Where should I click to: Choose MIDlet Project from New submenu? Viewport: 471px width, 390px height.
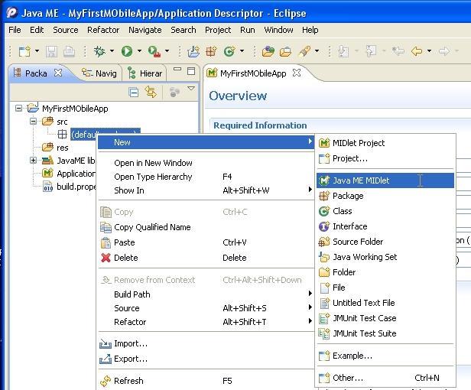385,143
